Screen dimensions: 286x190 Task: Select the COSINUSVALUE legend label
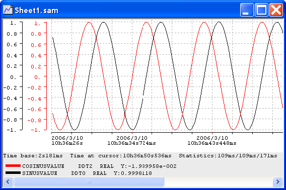click(x=43, y=166)
